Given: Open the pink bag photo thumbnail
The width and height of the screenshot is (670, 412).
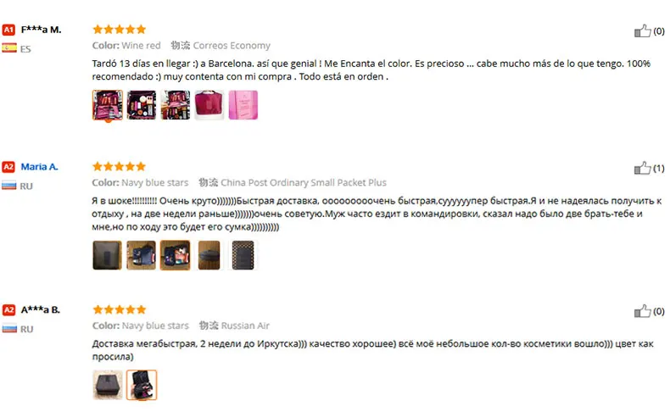Looking at the screenshot, I should pos(243,105).
